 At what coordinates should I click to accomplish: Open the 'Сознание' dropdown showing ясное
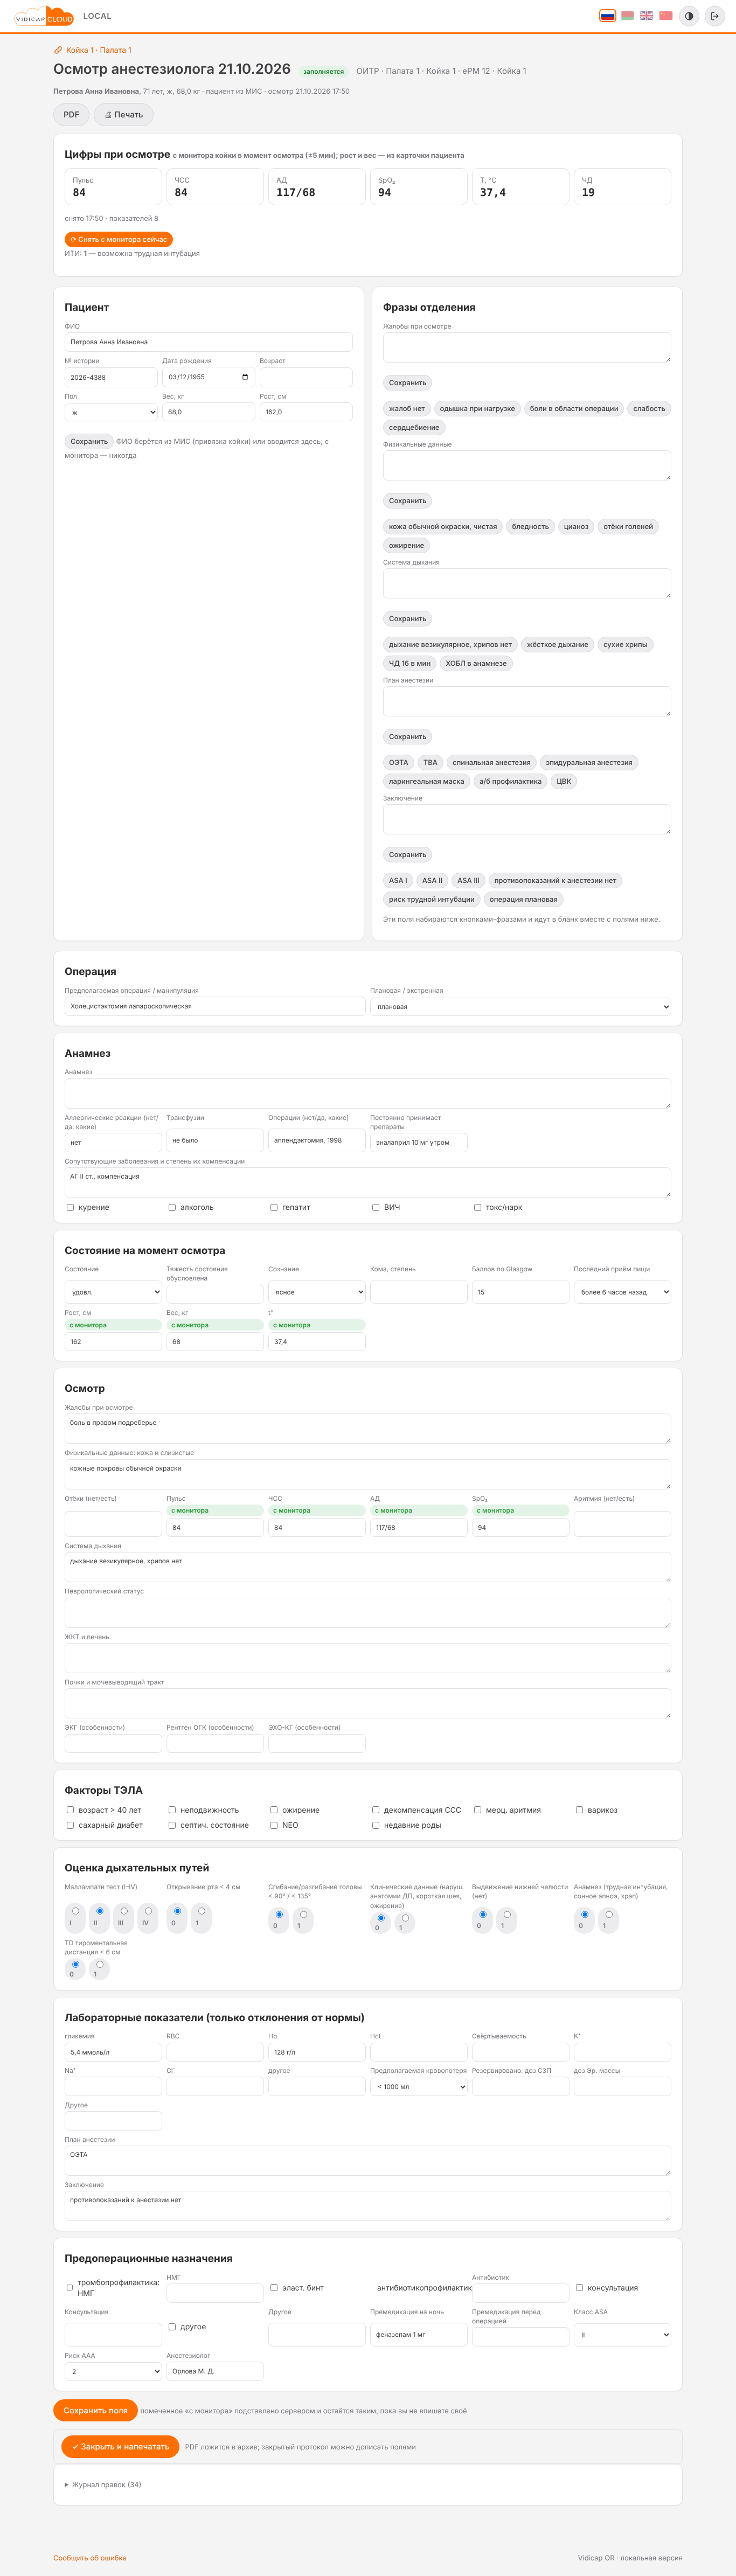[317, 1292]
